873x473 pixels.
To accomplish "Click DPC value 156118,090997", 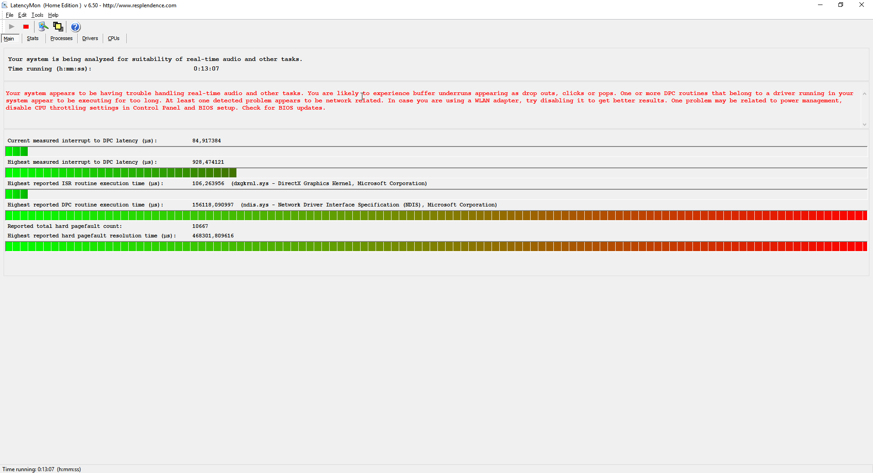I will (213, 205).
